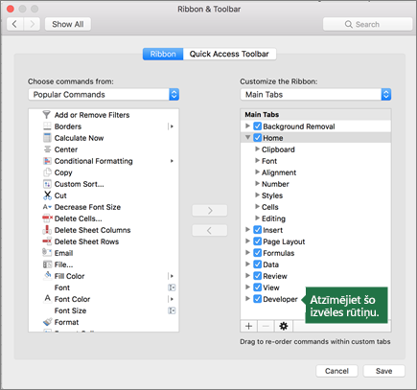Click the Show All button
The width and height of the screenshot is (417, 390).
[x=68, y=24]
